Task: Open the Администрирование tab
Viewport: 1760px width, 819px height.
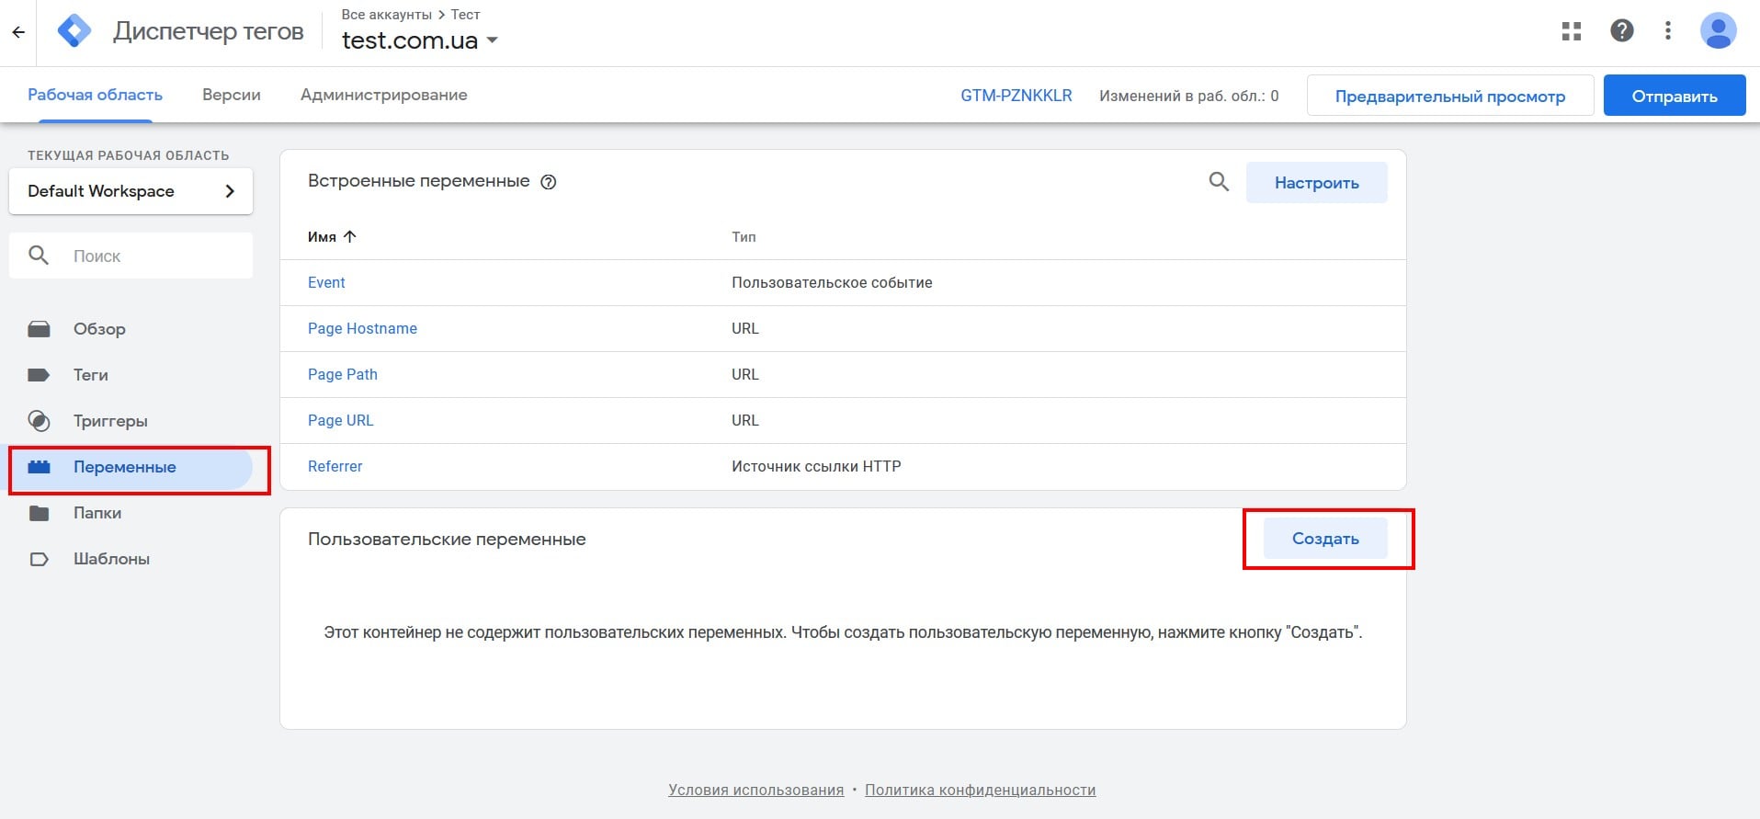Action: (x=383, y=95)
